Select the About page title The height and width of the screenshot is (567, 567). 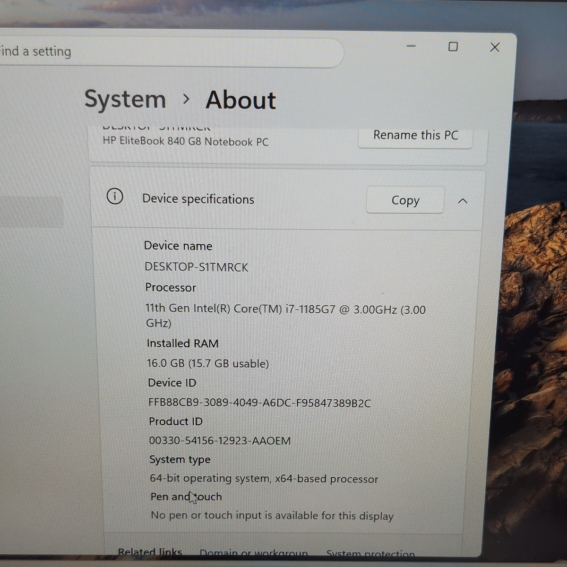(241, 100)
